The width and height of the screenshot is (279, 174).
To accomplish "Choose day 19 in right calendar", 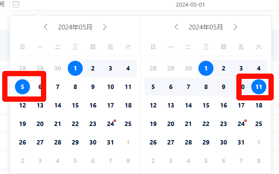I will pos(153,124).
